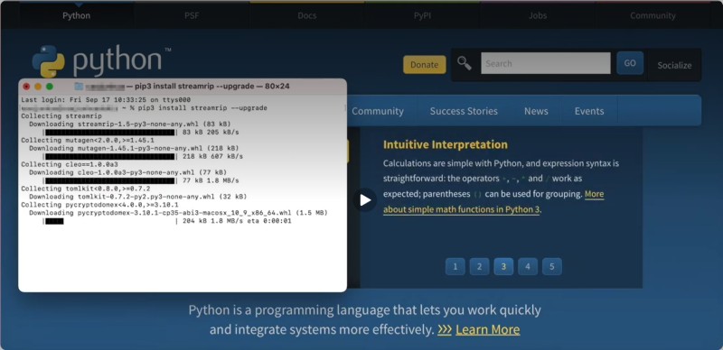Screen dimensions: 723x350
Task: Open the Success Stories navigation item
Action: point(464,111)
